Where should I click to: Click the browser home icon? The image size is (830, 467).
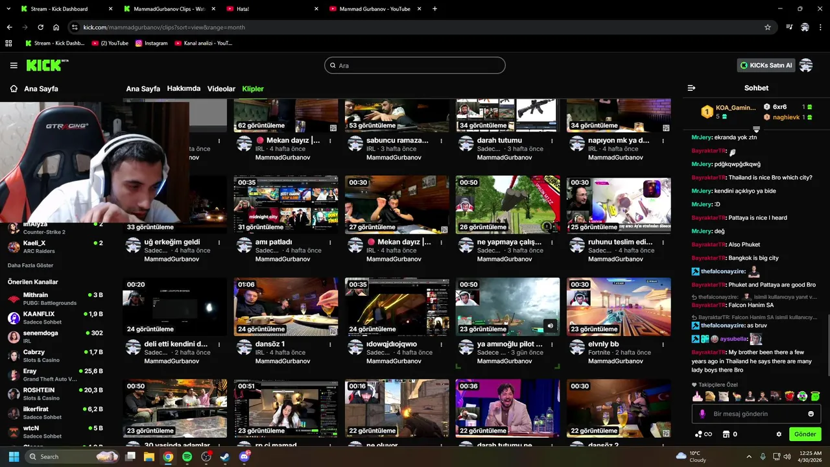click(x=56, y=27)
